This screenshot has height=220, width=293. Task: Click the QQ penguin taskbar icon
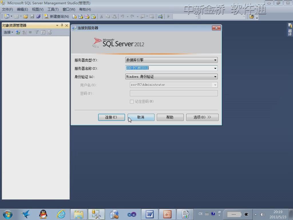pyautogui.click(x=43, y=214)
